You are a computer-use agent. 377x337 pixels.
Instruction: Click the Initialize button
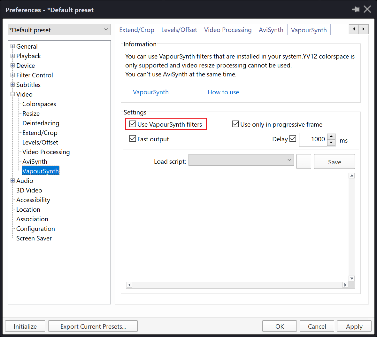click(x=25, y=326)
